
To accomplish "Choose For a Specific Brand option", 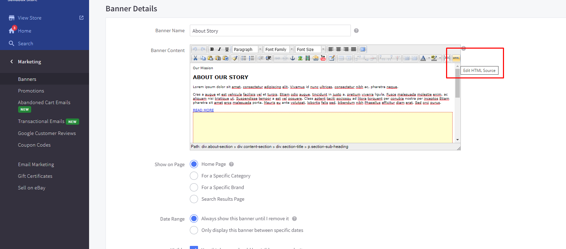I will (x=194, y=187).
